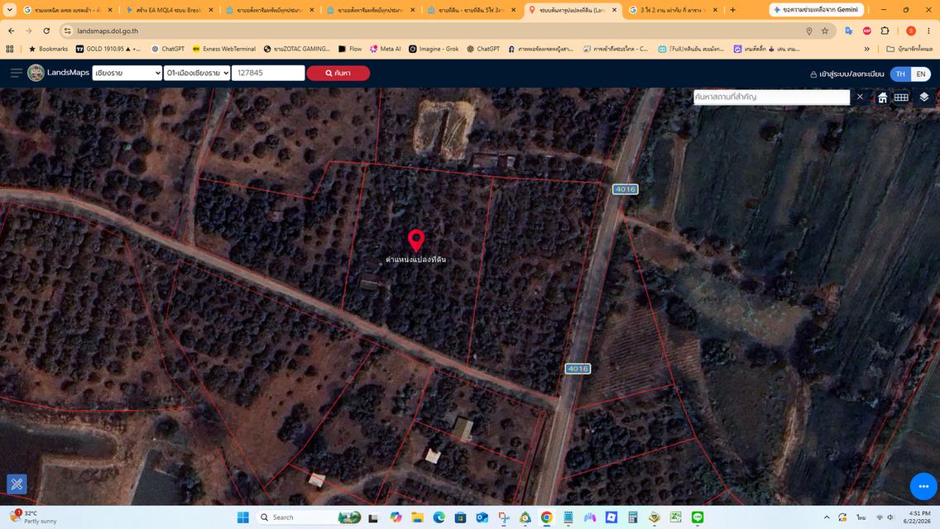
Task: Expand the province dropdown showing เชียงราย
Action: click(127, 73)
